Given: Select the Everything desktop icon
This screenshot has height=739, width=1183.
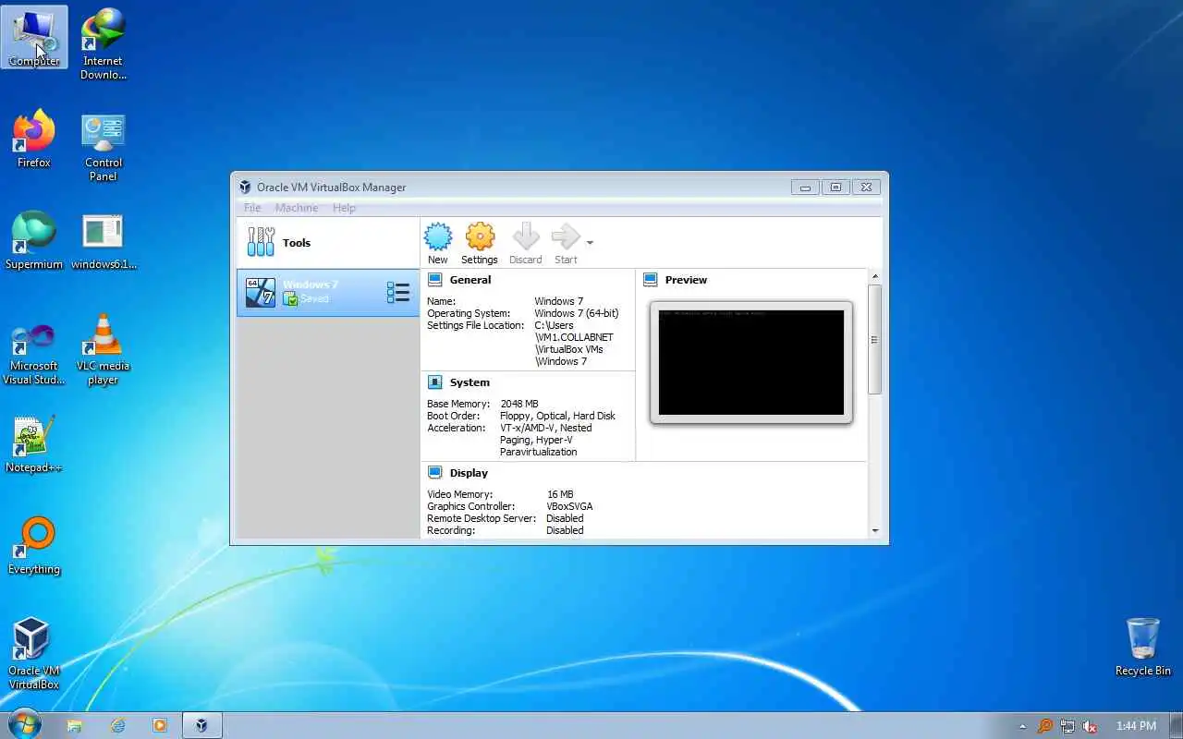Looking at the screenshot, I should tap(34, 545).
